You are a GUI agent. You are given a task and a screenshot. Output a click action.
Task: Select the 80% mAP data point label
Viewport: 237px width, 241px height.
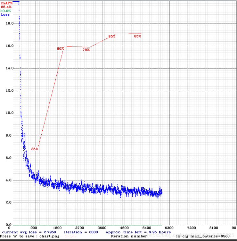tap(61, 48)
